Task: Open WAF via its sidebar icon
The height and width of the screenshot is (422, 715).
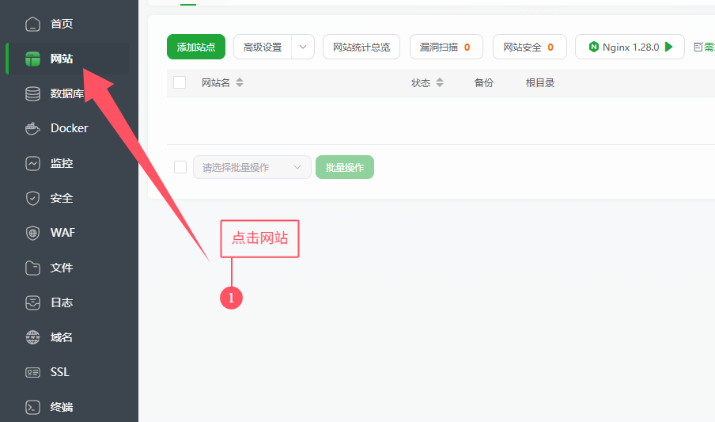Action: pyautogui.click(x=32, y=233)
